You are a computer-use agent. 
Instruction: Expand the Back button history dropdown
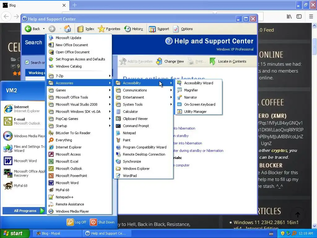[44, 29]
